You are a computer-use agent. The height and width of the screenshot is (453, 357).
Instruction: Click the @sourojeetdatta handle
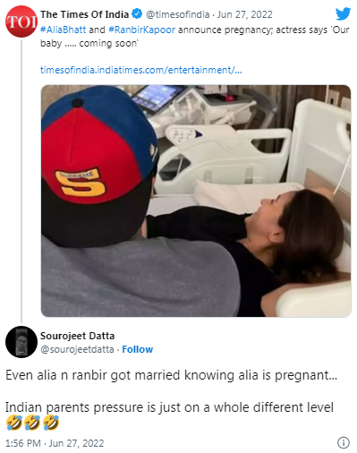click(x=77, y=349)
